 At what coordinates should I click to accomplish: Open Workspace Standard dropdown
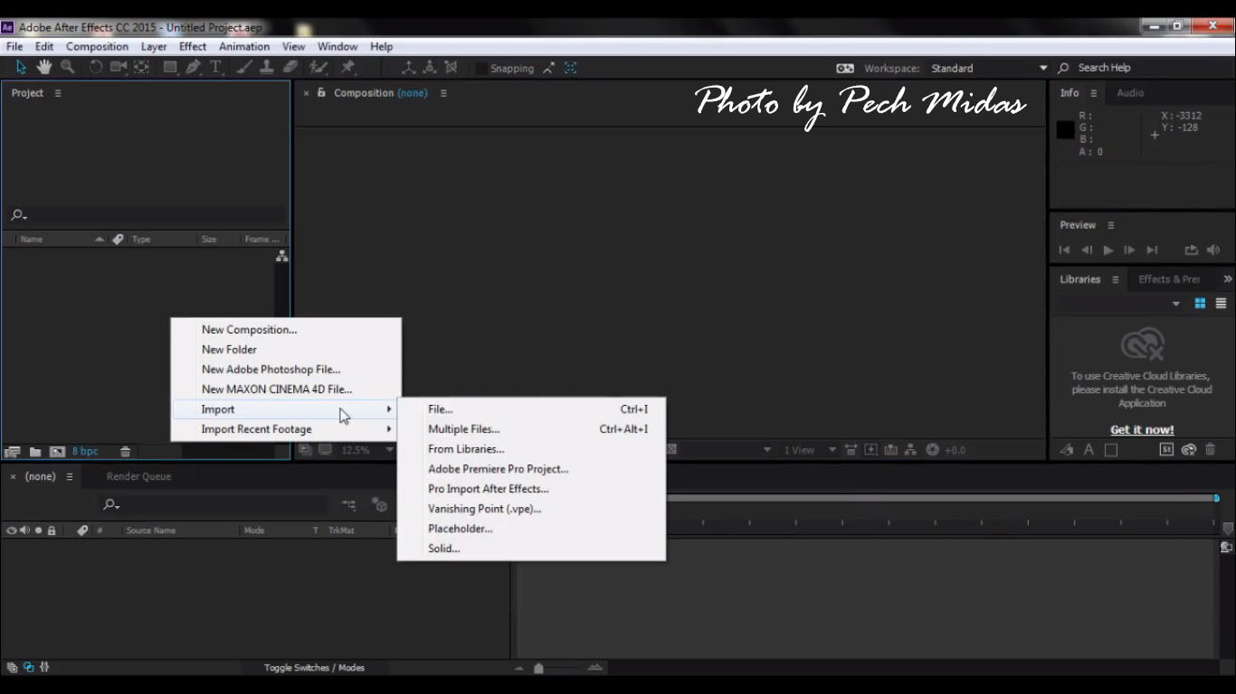989,68
